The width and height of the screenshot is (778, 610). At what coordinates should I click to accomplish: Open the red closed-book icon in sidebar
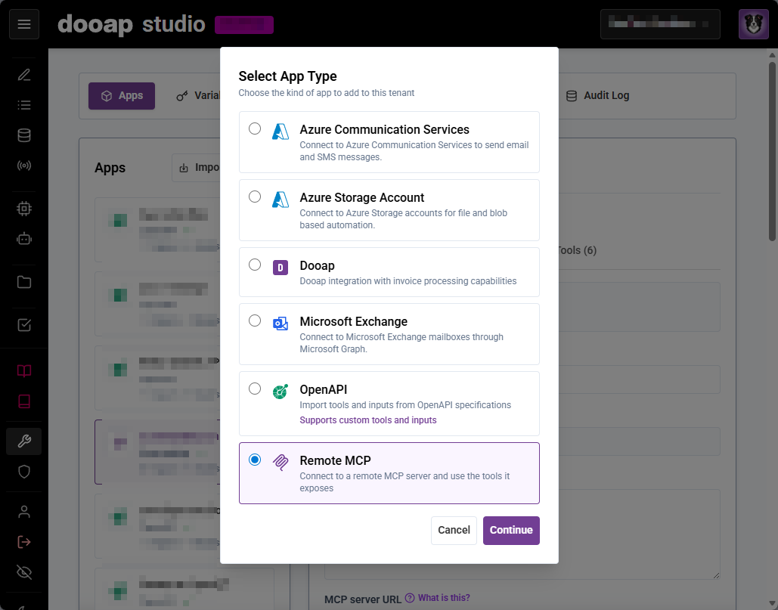click(24, 401)
